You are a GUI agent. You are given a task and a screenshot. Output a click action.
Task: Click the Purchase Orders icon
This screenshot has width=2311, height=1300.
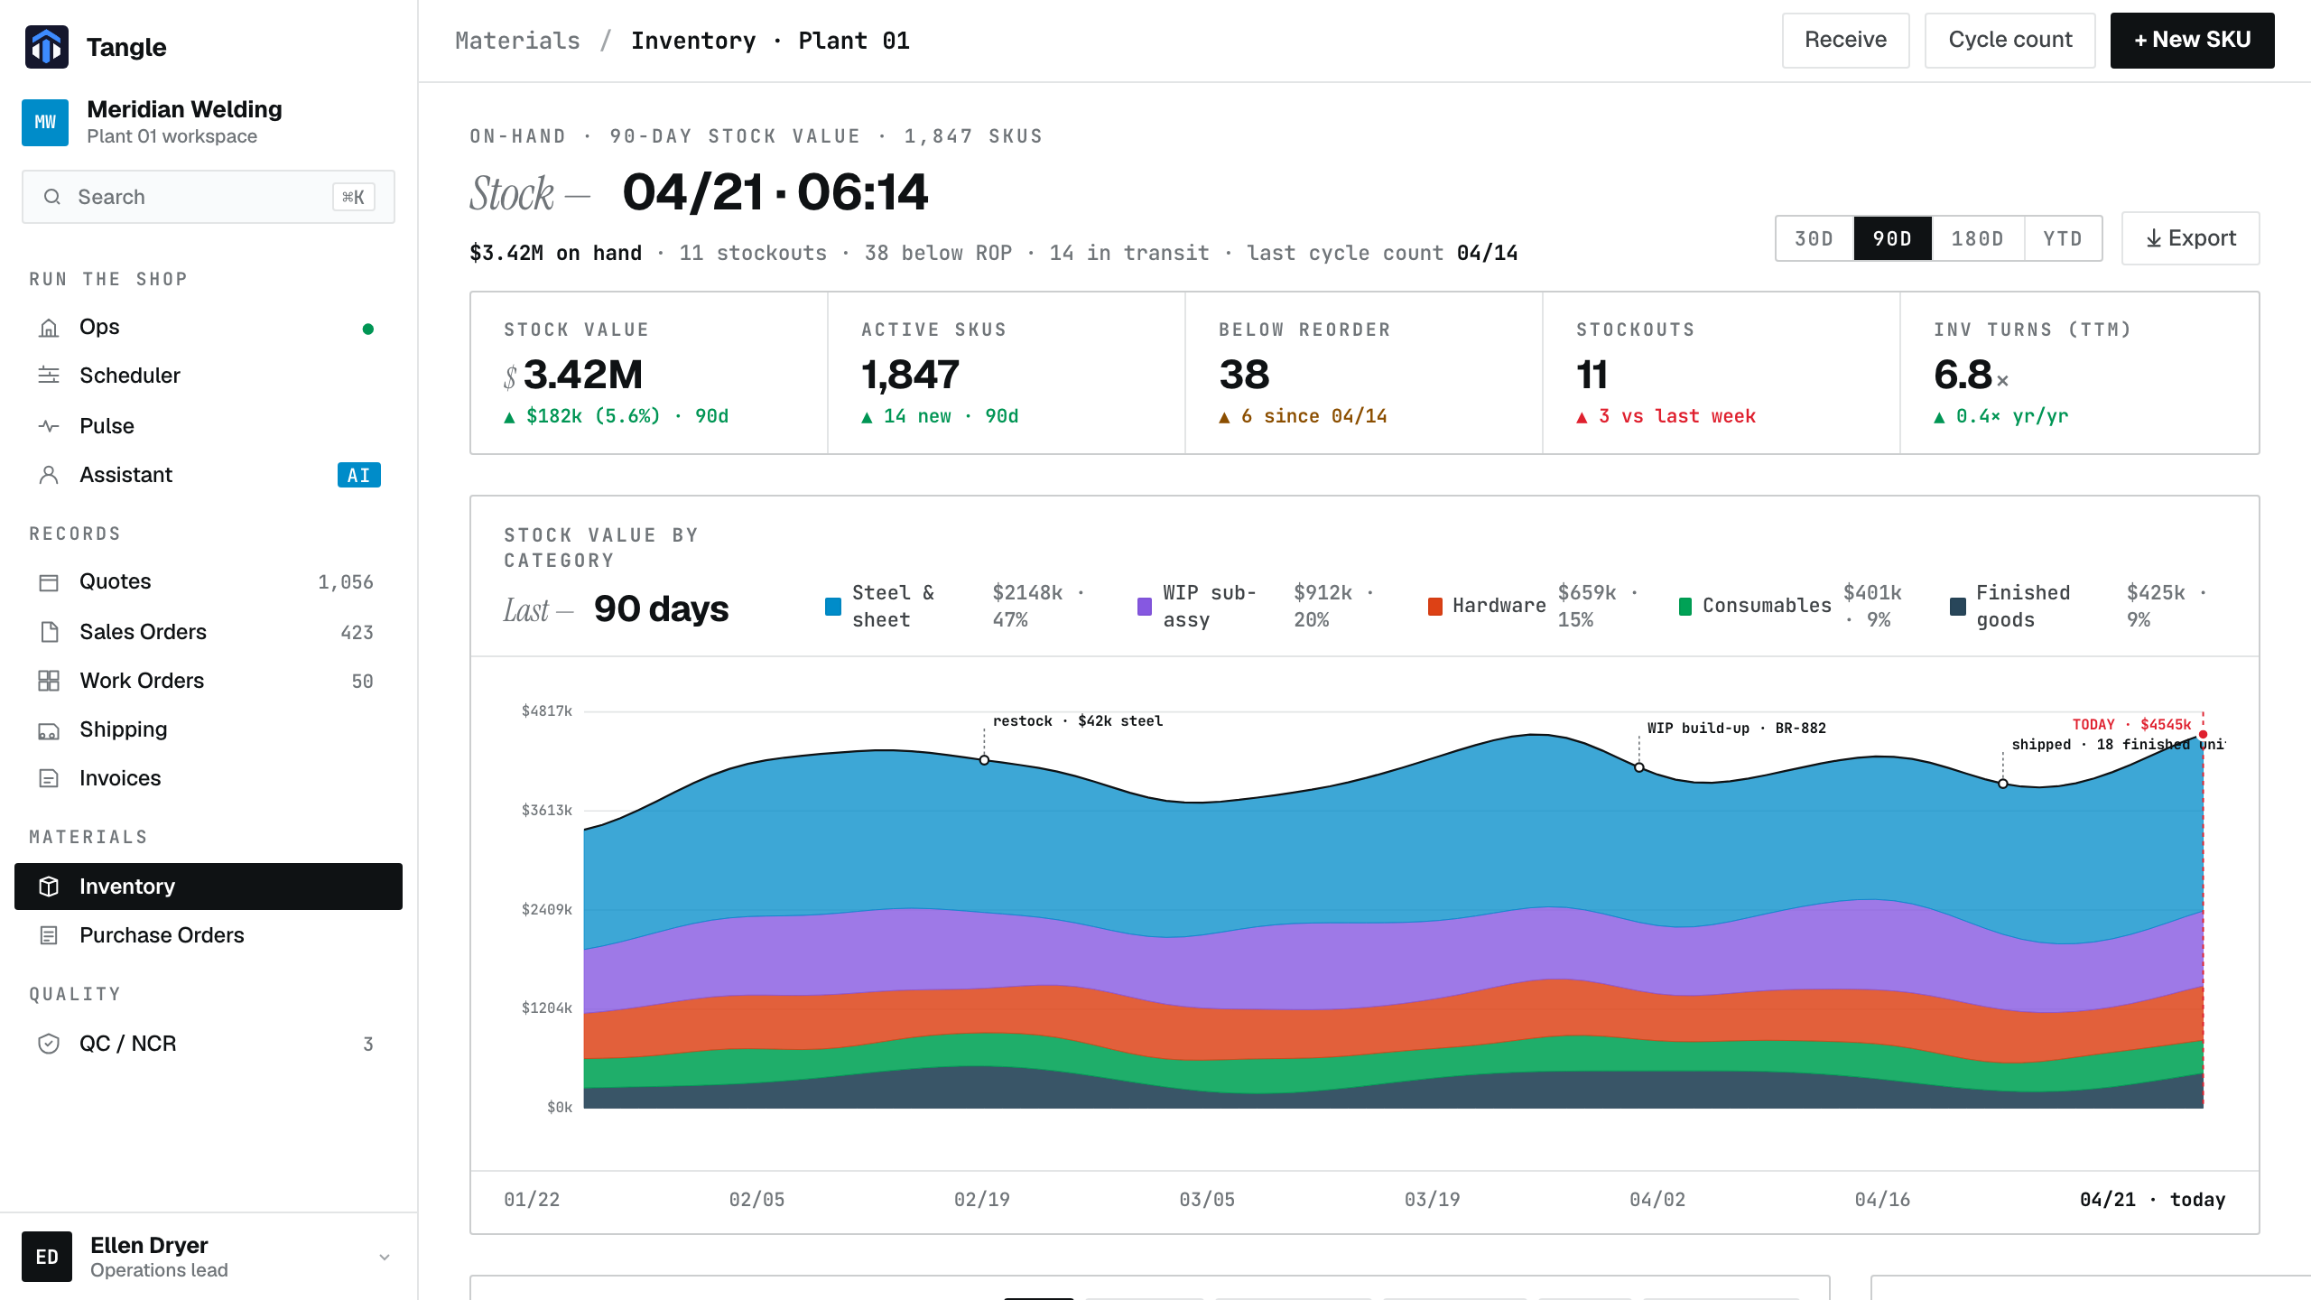pos(49,935)
